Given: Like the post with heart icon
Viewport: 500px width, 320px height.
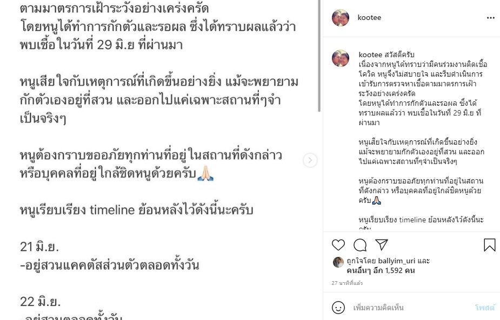Looking at the screenshot, I should 338,245.
